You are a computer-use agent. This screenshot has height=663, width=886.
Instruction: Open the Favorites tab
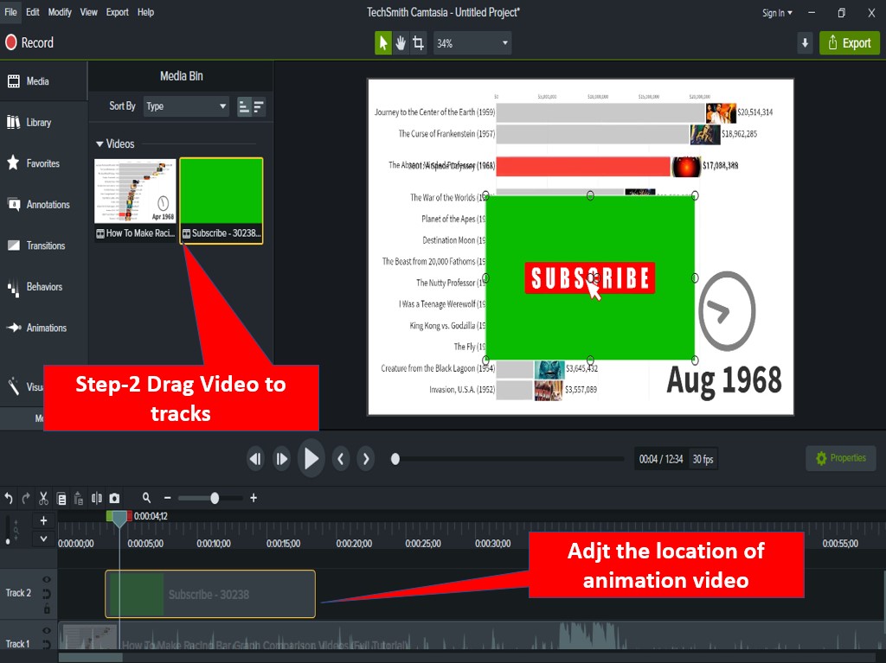click(x=43, y=163)
